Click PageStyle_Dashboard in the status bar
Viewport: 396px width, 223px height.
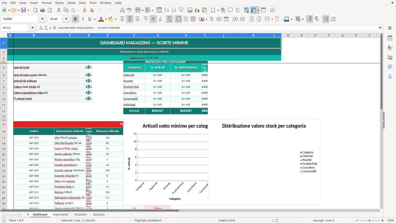click(x=148, y=220)
